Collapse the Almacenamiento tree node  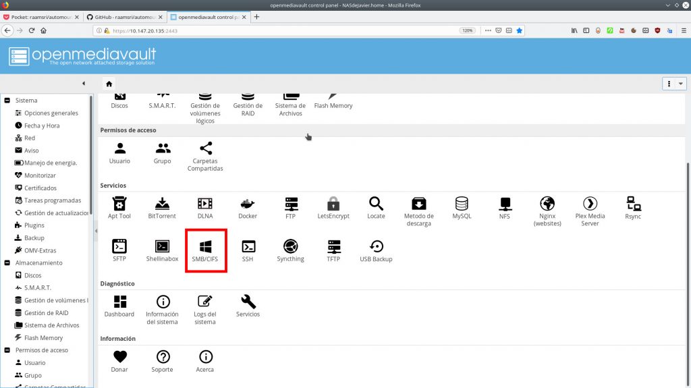[7, 262]
